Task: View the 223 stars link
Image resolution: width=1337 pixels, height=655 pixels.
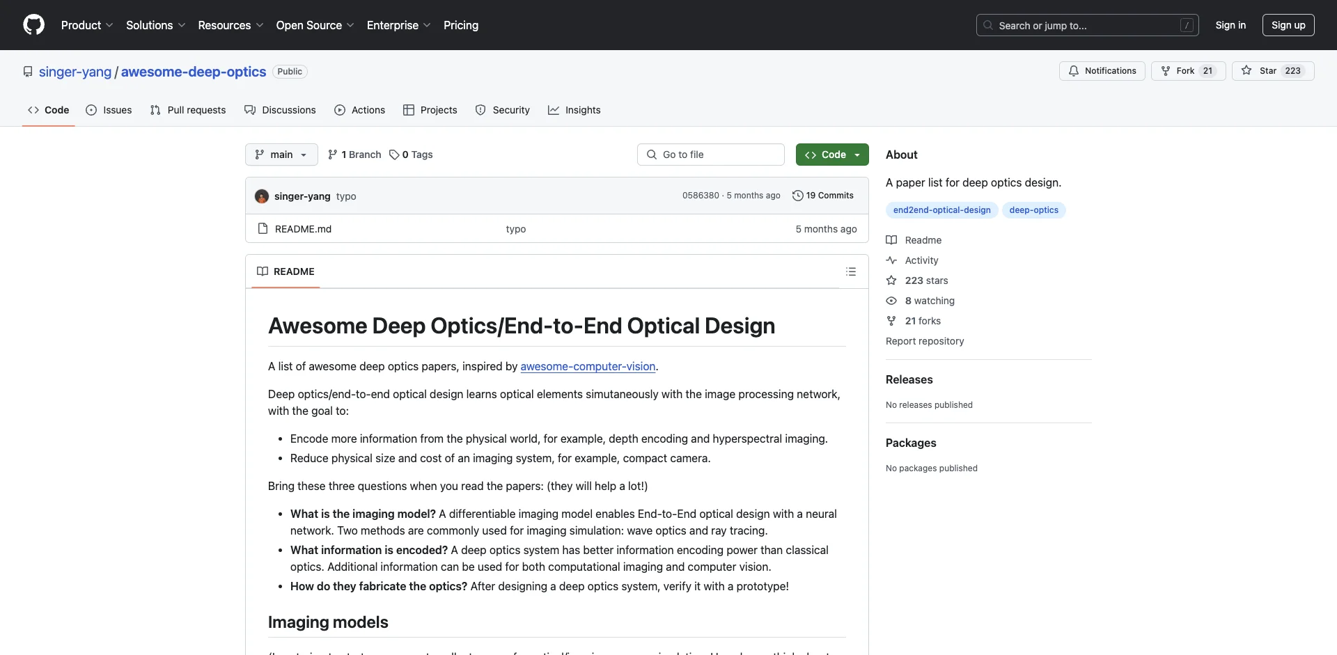Action: coord(917,281)
